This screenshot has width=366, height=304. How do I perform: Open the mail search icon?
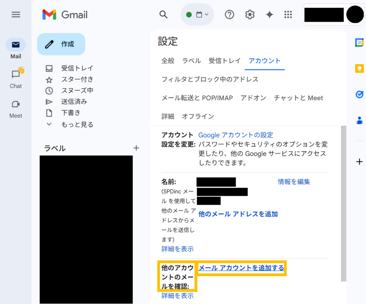point(164,14)
